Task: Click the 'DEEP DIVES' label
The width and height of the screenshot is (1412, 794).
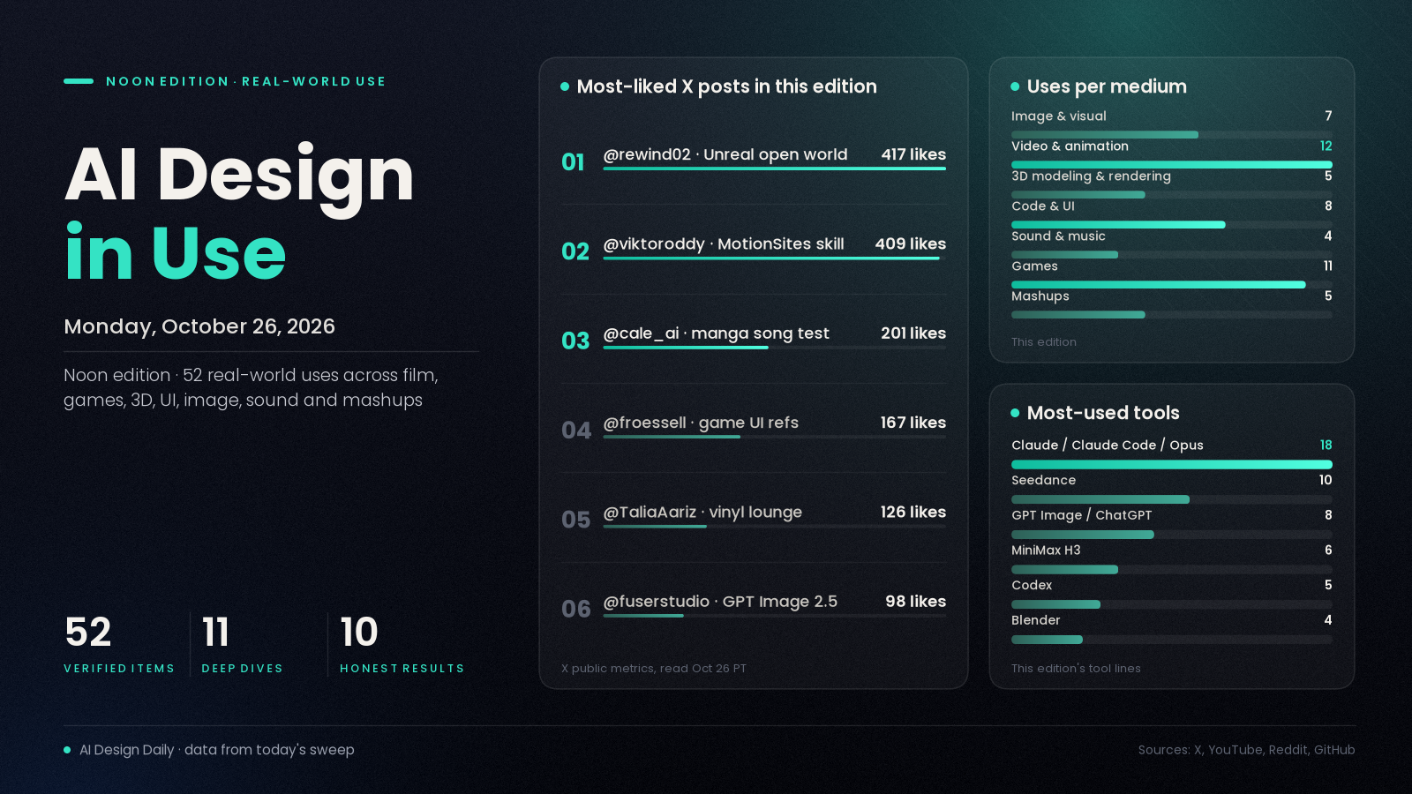Action: tap(243, 669)
